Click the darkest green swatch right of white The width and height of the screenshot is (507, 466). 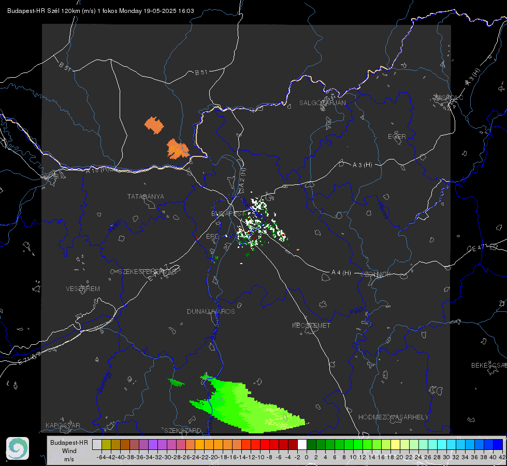[x=311, y=444]
